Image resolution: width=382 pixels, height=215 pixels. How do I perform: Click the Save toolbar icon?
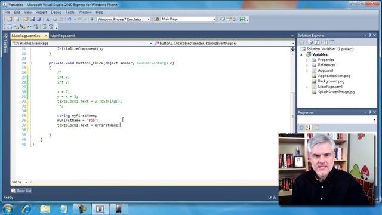coord(32,19)
